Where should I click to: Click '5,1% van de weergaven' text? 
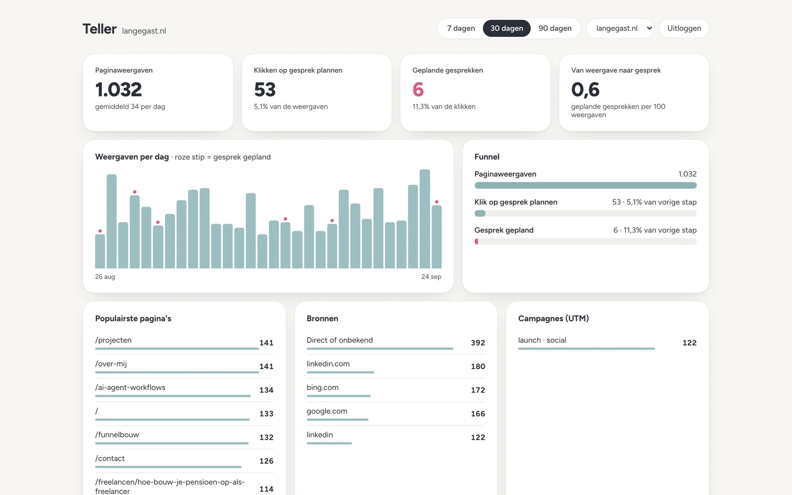[x=291, y=107]
